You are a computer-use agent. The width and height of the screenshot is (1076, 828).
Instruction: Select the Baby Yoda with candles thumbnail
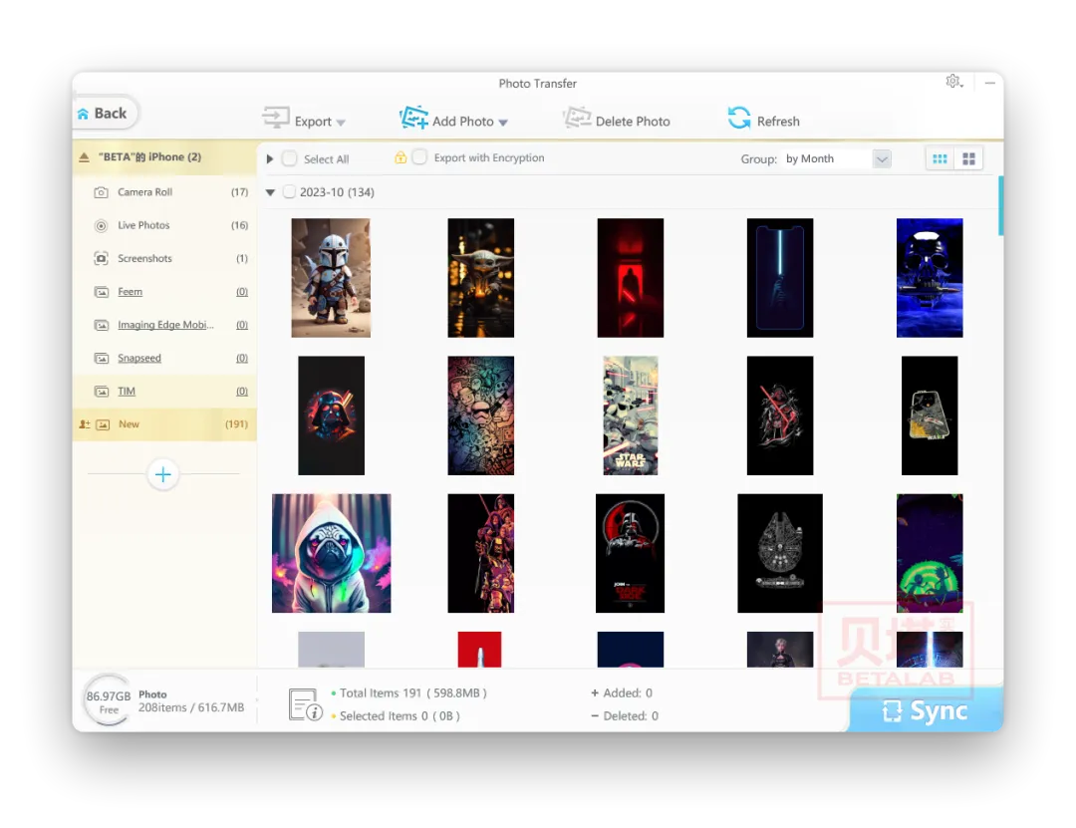(480, 278)
